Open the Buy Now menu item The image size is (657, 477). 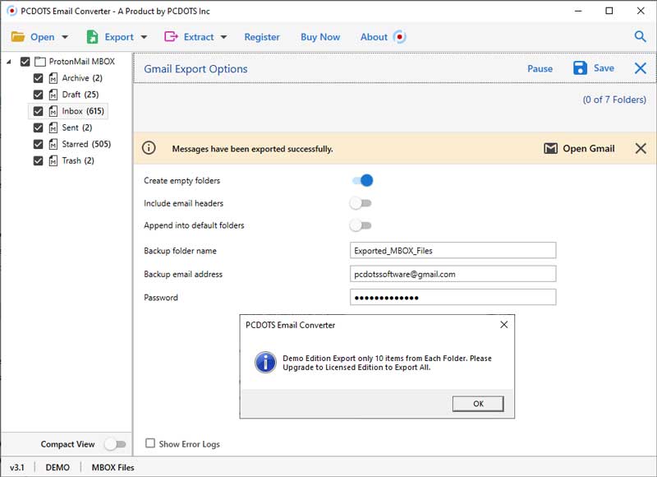(x=320, y=37)
